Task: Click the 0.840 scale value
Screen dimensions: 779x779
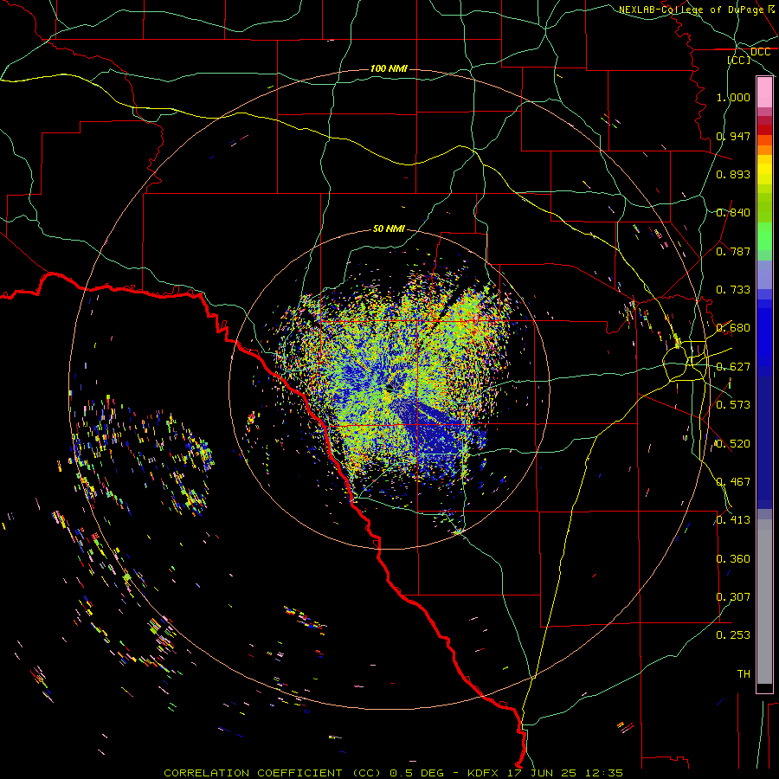Action: click(x=733, y=213)
